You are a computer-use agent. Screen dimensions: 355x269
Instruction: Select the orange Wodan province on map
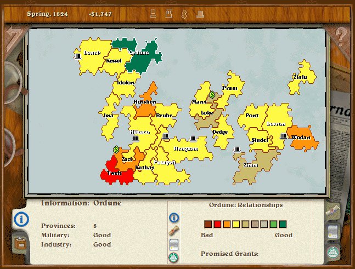pos(302,138)
